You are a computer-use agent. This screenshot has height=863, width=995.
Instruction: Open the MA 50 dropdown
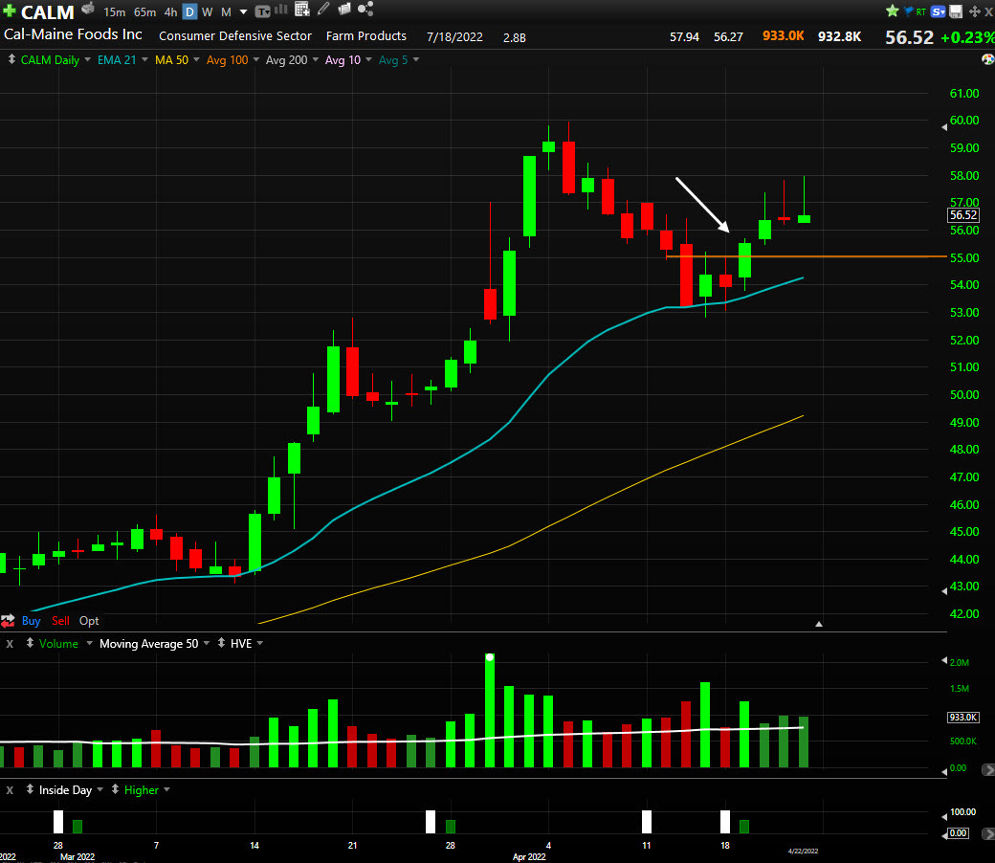tap(196, 59)
